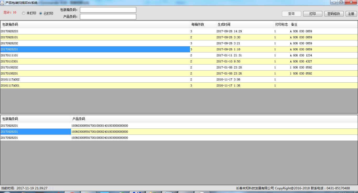Select row 20170926101 in upper table
This screenshot has height=193, width=358.
click(x=9, y=37)
